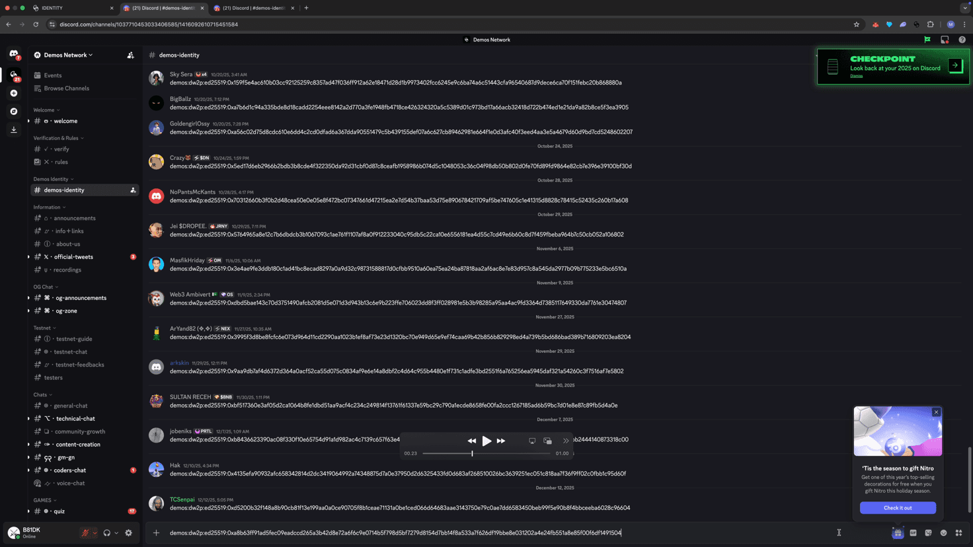Deafen audio with the headphones icon
Screen dimensions: 973x547
[x=106, y=532]
